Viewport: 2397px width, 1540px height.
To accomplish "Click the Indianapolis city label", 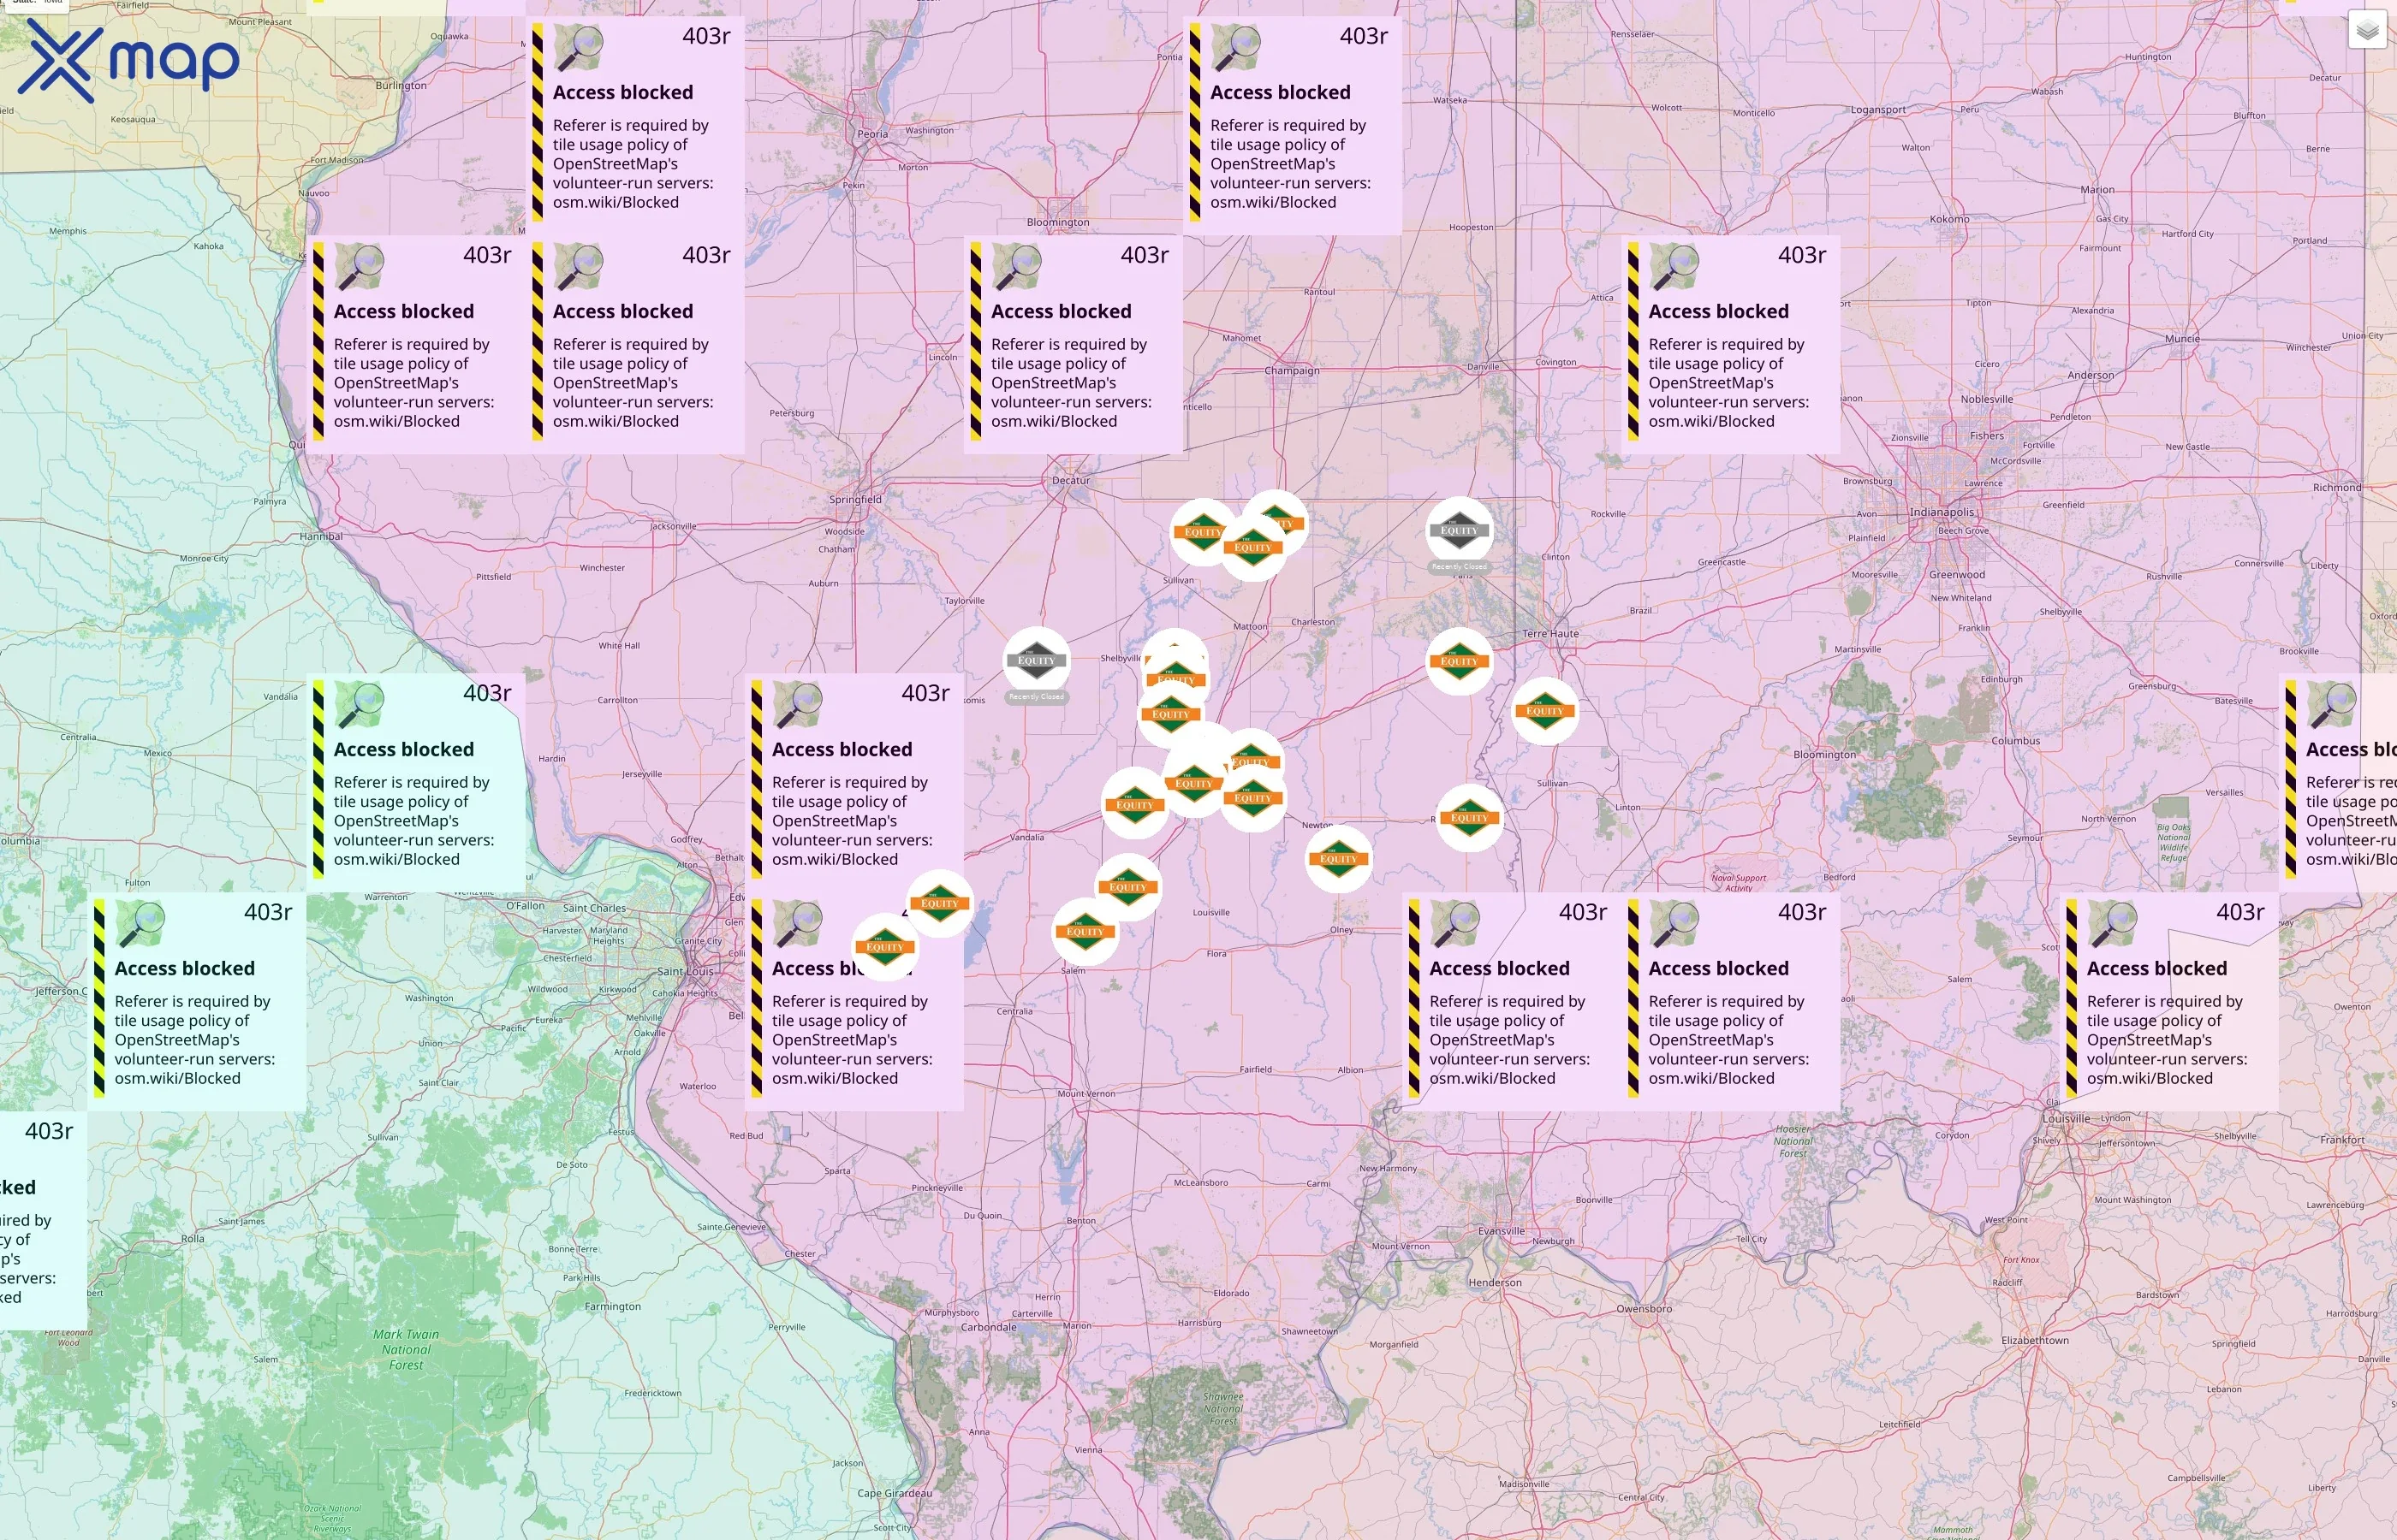I will coord(1942,512).
